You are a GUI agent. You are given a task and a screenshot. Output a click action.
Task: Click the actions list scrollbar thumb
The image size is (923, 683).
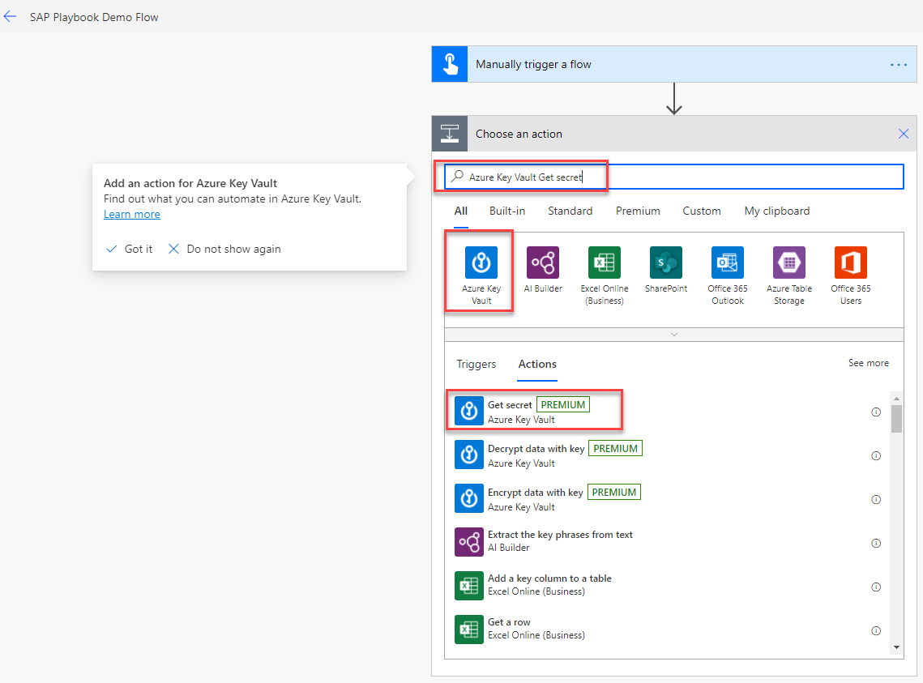[x=896, y=418]
